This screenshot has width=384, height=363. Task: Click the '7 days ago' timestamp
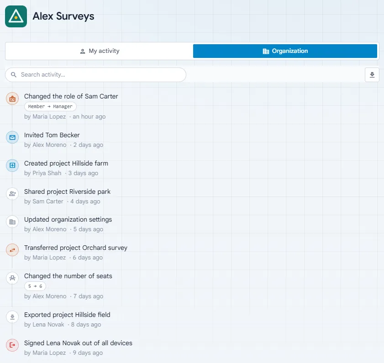tap(88, 296)
